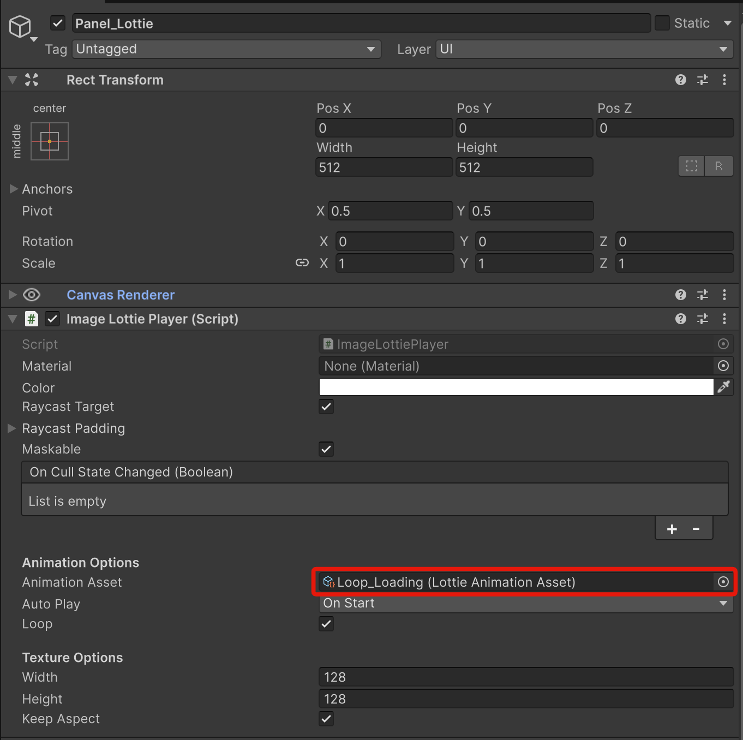The height and width of the screenshot is (740, 743).
Task: Expand Raycast Padding section
Action: tap(11, 428)
